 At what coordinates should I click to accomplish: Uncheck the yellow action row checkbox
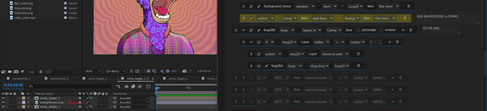(x=251, y=18)
